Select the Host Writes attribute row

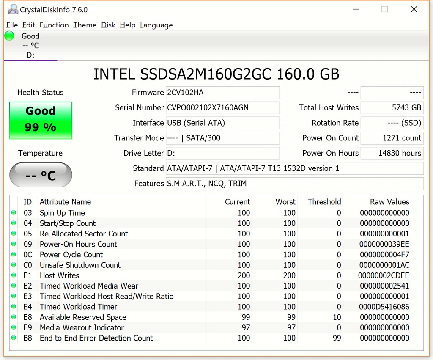[211, 275]
